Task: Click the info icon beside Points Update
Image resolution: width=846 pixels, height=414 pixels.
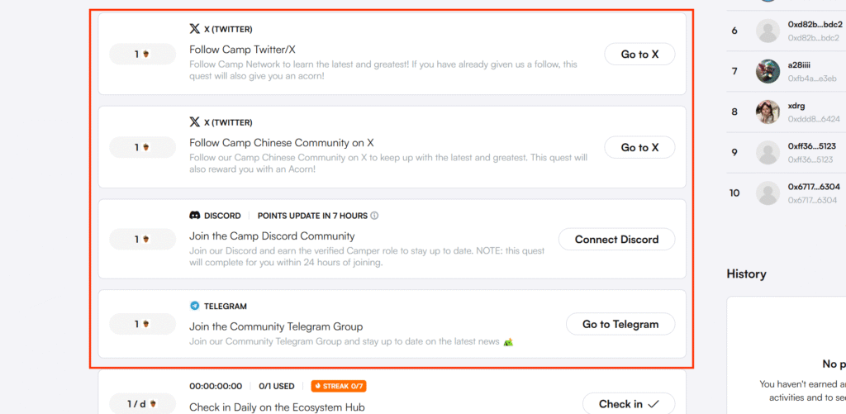Action: tap(374, 216)
